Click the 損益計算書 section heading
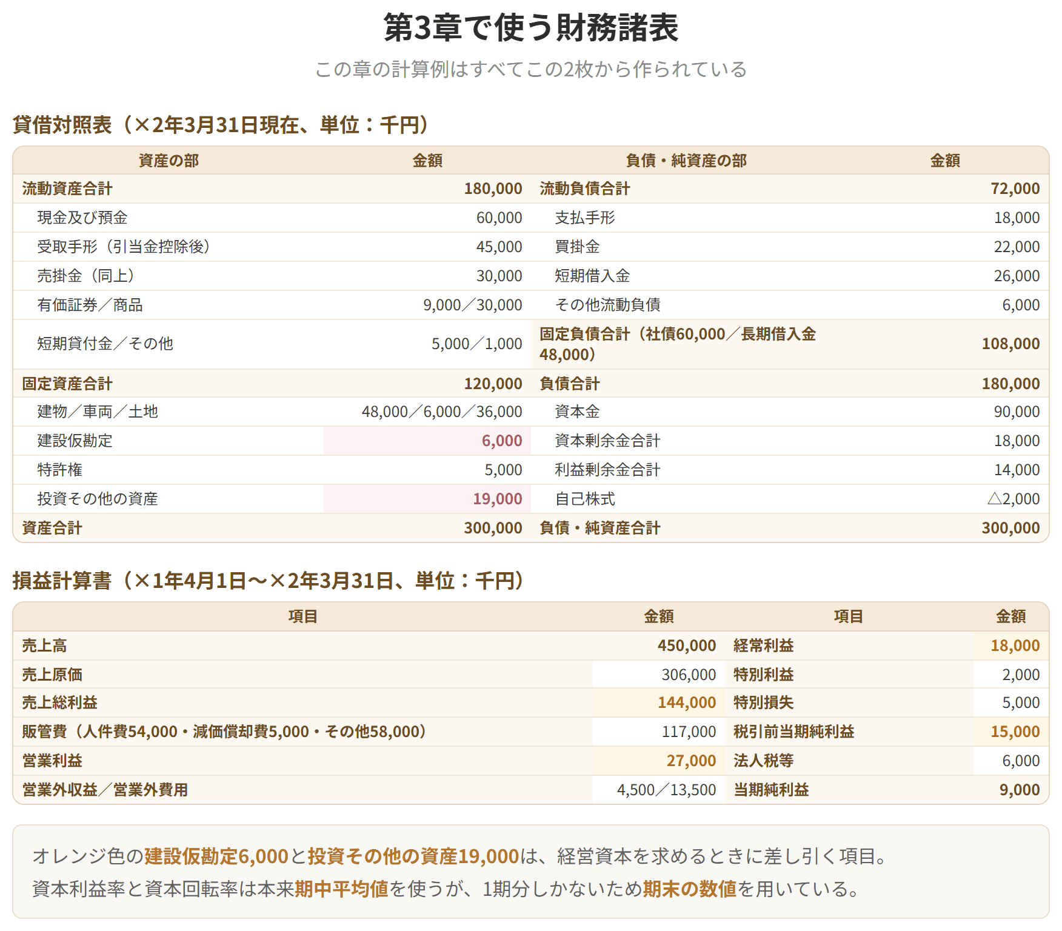Viewport: 1062px width, 931px height. pyautogui.click(x=268, y=581)
